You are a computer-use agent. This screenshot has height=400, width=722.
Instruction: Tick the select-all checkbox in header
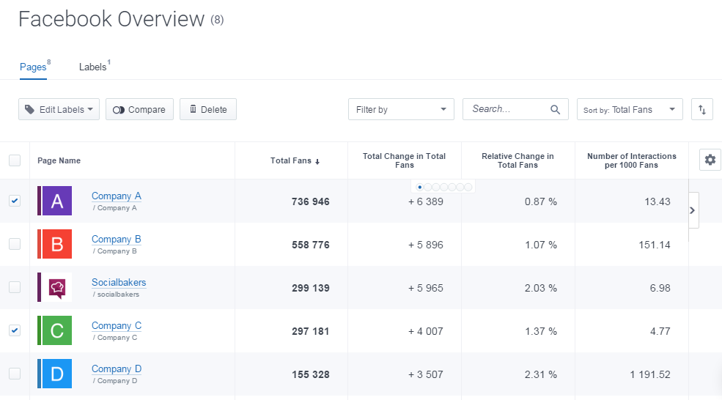point(15,160)
